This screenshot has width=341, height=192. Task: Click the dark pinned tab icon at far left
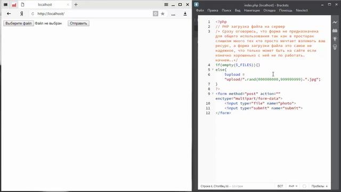[5, 5]
